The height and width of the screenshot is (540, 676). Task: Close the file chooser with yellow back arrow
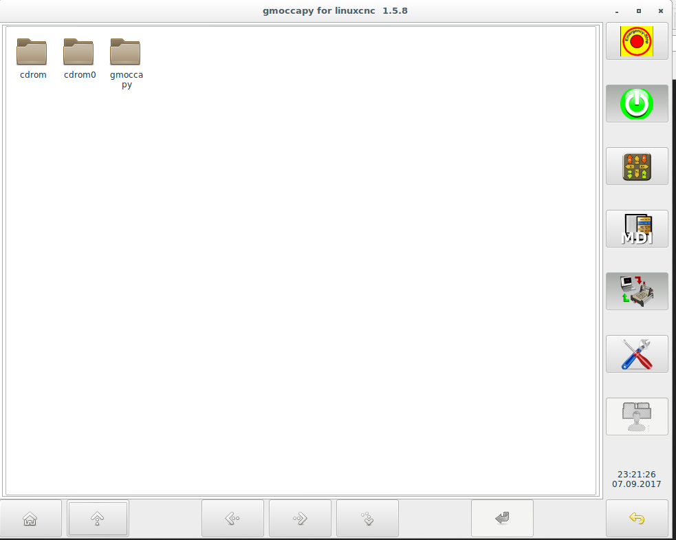(x=637, y=519)
